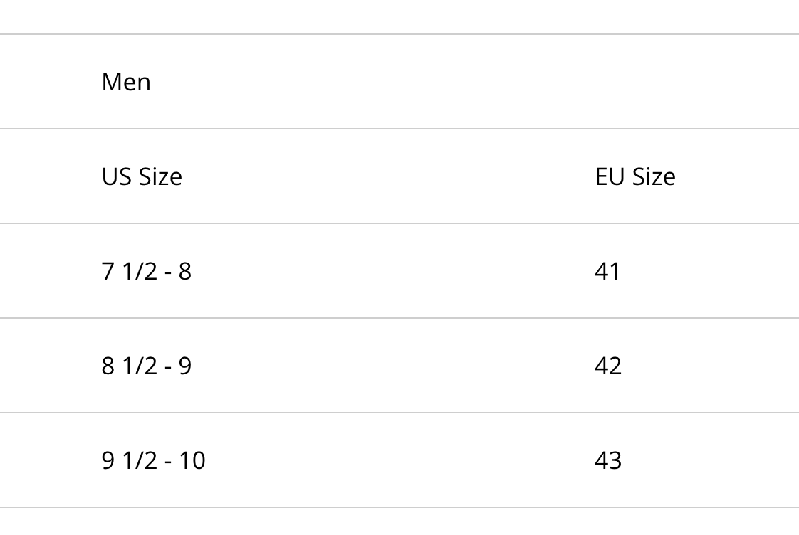This screenshot has height=535, width=799.
Task: Select the EU size 42 value
Action: click(608, 366)
